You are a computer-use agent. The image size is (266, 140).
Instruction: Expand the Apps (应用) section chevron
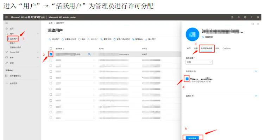[x=256, y=96]
